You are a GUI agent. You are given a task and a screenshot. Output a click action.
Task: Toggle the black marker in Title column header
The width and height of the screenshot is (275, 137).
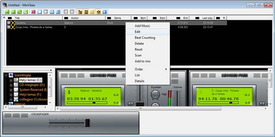pyautogui.click(x=10, y=18)
